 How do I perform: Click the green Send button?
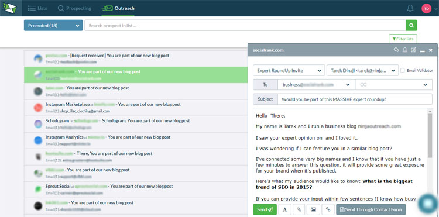click(x=265, y=209)
